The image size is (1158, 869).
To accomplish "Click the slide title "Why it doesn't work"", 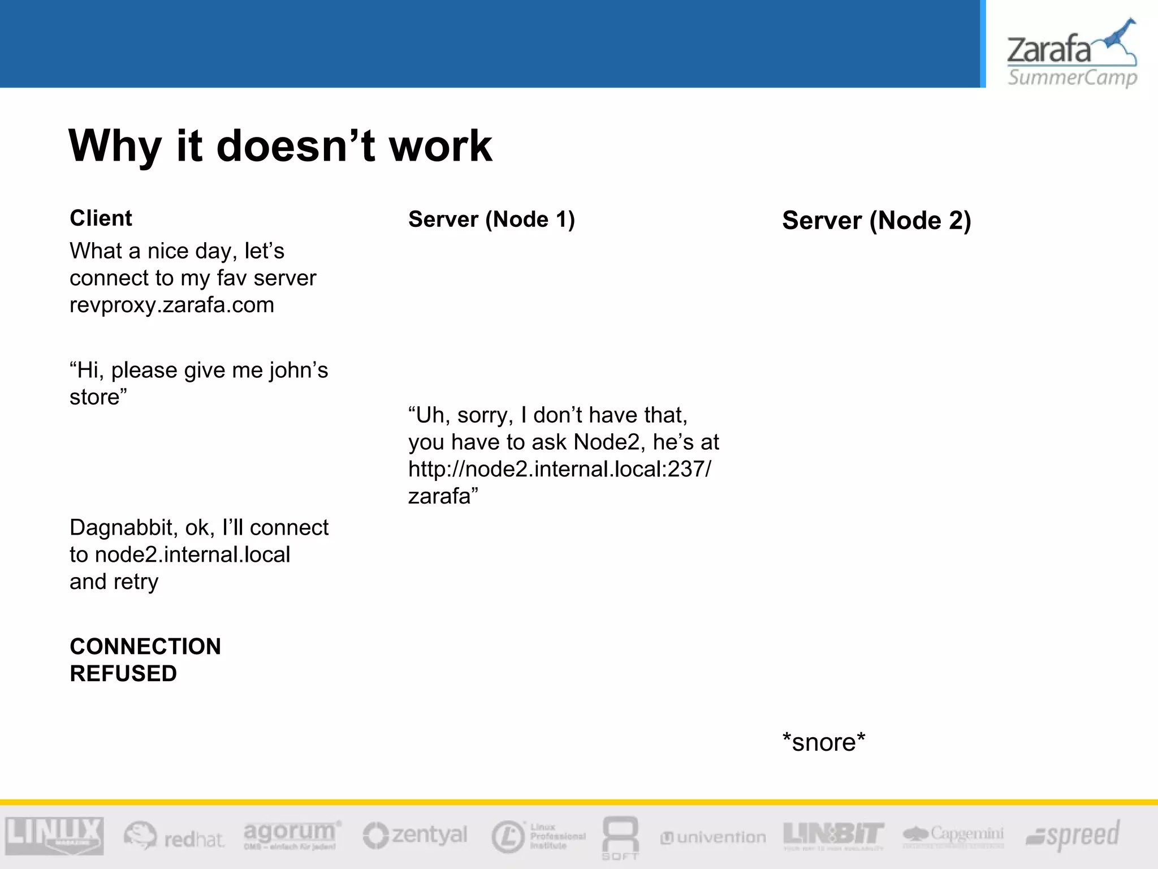I will [x=280, y=145].
